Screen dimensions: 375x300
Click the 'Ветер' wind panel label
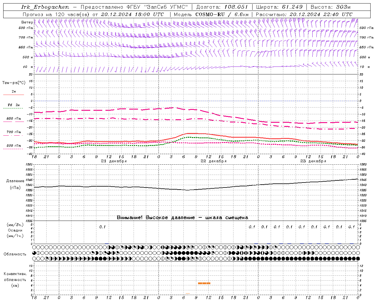(x=27, y=22)
